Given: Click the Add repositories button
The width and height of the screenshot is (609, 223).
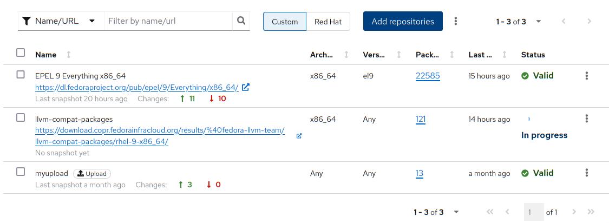Looking at the screenshot, I should click(403, 22).
